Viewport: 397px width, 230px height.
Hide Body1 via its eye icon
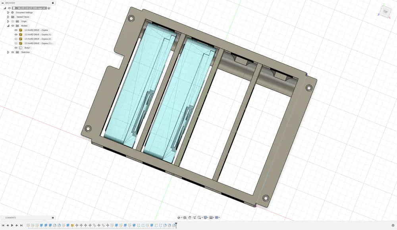click(x=16, y=48)
